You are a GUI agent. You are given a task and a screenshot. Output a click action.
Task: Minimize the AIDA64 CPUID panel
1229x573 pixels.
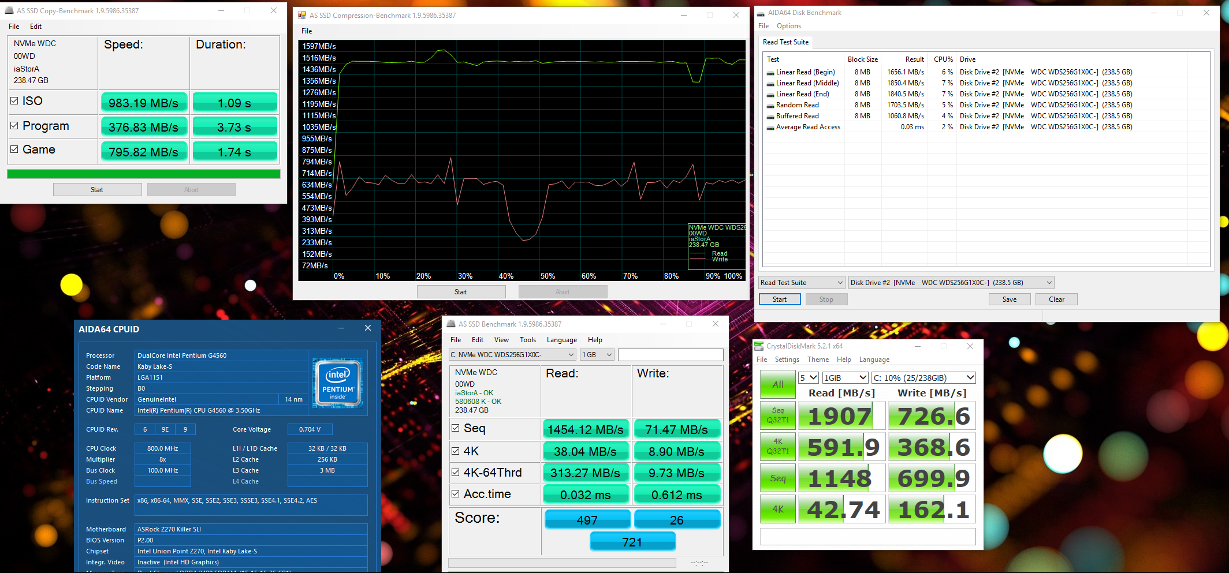coord(341,328)
